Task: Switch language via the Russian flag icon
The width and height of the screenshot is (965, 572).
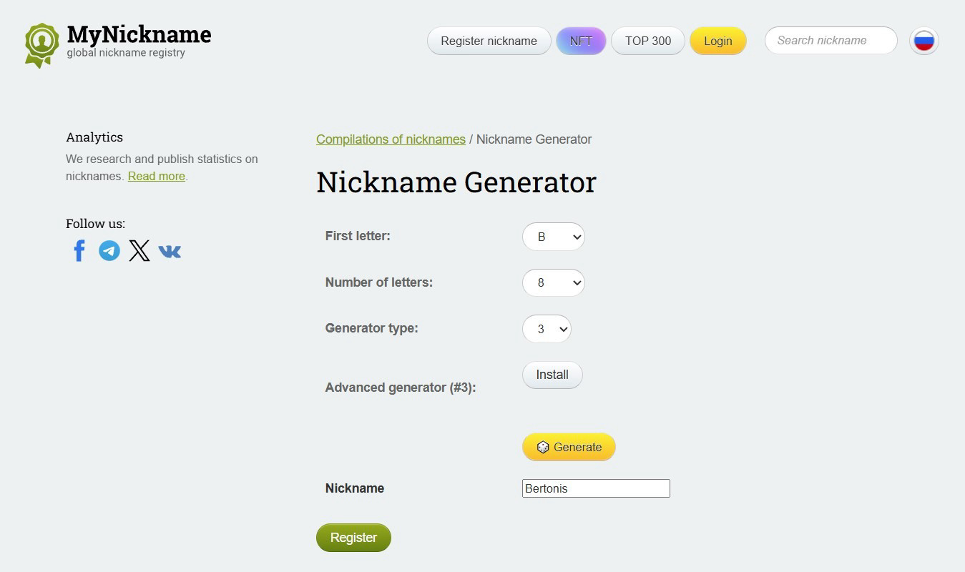Action: tap(924, 41)
